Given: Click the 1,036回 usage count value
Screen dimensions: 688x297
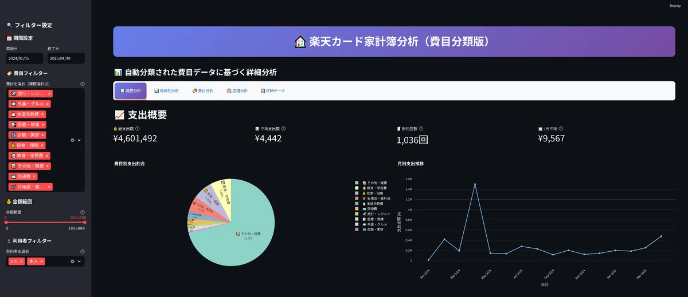Looking at the screenshot, I should pyautogui.click(x=412, y=139).
